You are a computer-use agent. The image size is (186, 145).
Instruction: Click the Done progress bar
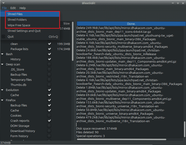(x=131, y=24)
